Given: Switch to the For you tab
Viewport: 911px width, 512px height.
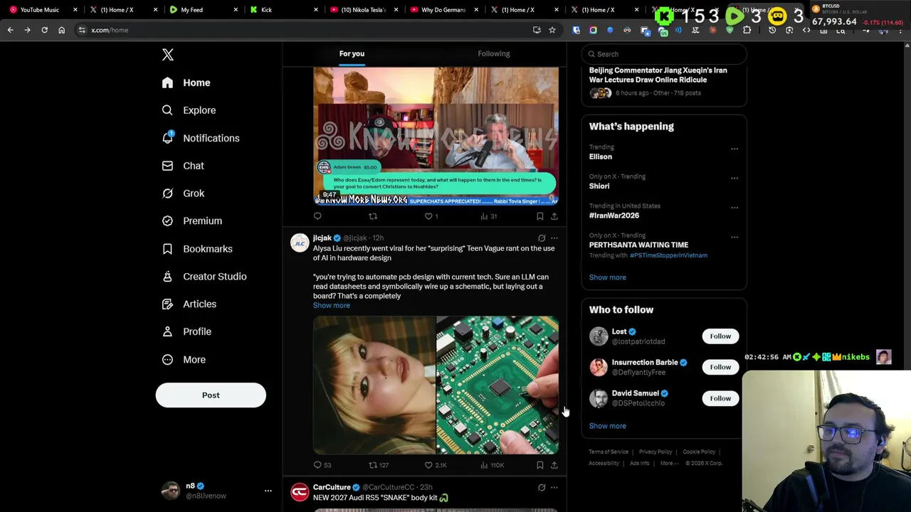Looking at the screenshot, I should 352,53.
